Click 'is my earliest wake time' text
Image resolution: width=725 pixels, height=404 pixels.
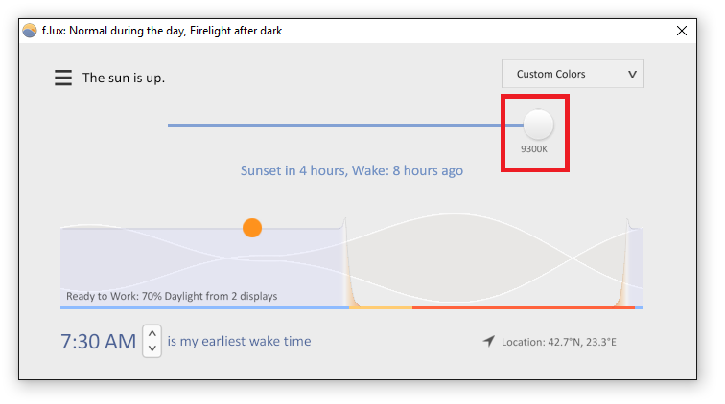click(x=239, y=341)
